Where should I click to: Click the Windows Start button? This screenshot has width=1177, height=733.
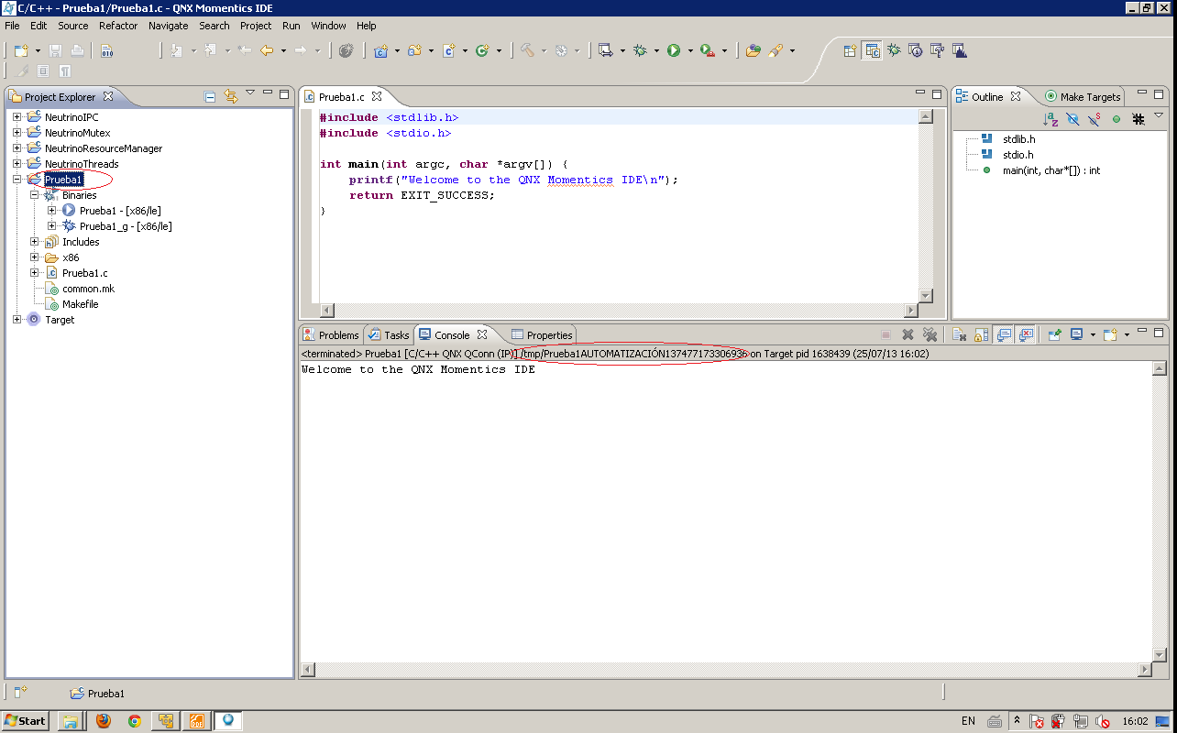25,721
